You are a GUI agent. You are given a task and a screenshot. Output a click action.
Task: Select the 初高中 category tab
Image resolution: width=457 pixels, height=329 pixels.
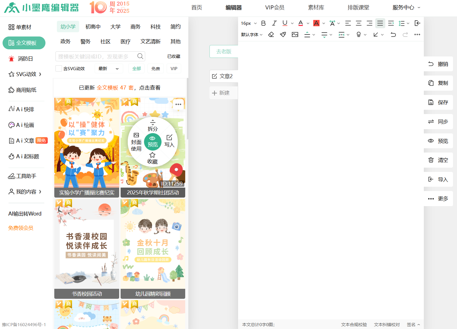point(93,27)
